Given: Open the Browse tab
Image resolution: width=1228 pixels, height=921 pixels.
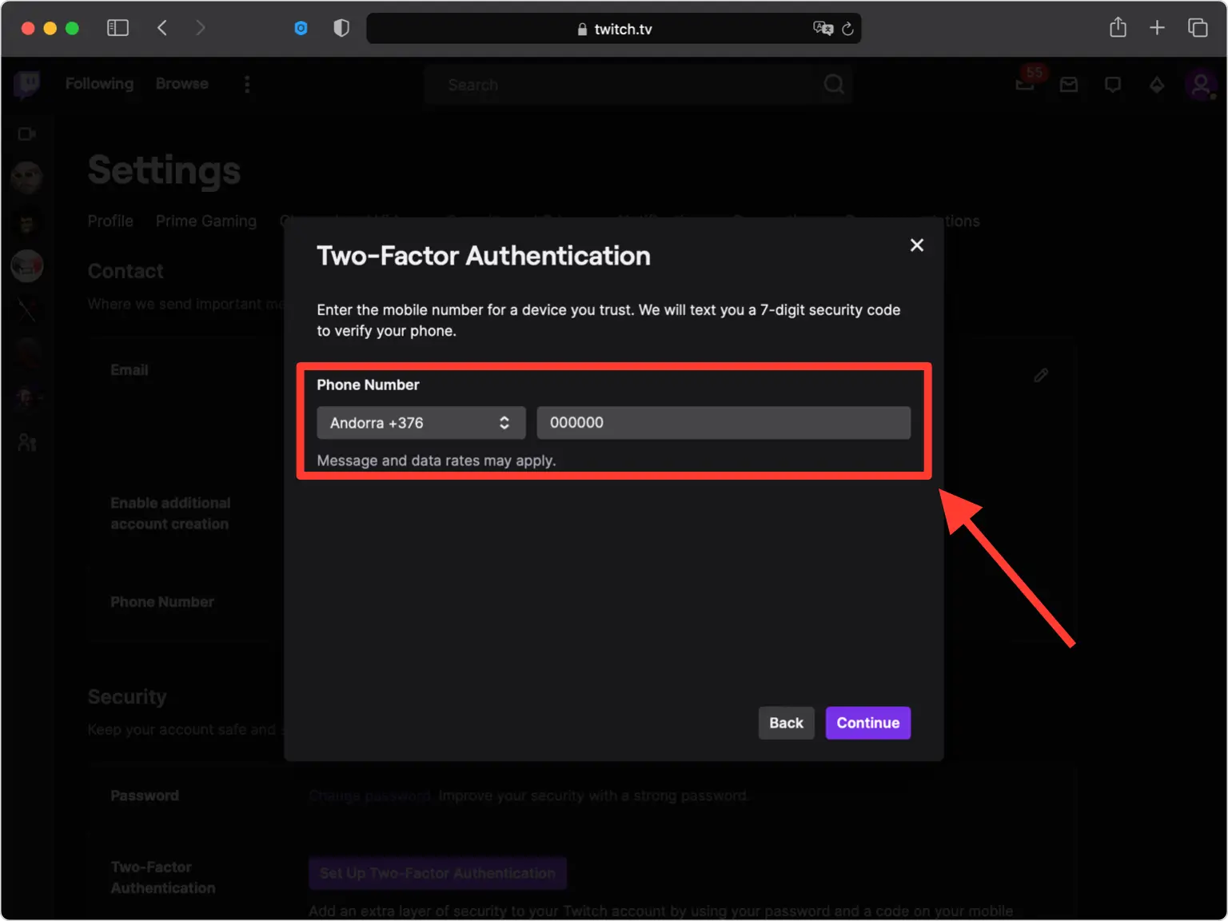Looking at the screenshot, I should [182, 83].
